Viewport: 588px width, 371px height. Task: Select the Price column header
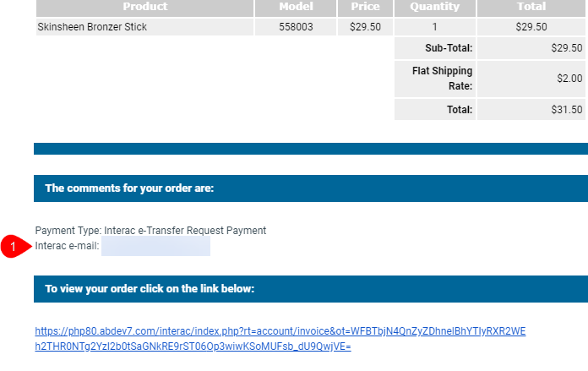(365, 7)
